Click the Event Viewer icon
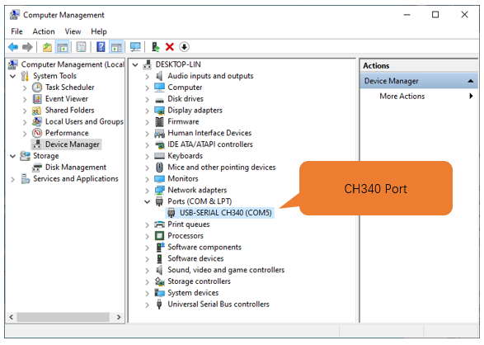Viewport: 484px width, 345px height. click(x=37, y=99)
